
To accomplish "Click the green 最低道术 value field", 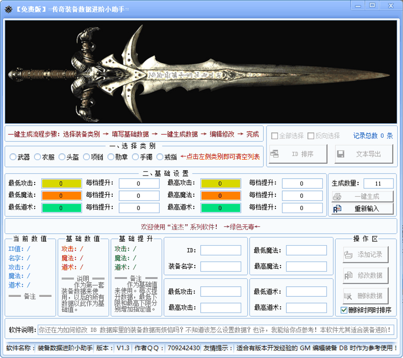I will [x=61, y=208].
